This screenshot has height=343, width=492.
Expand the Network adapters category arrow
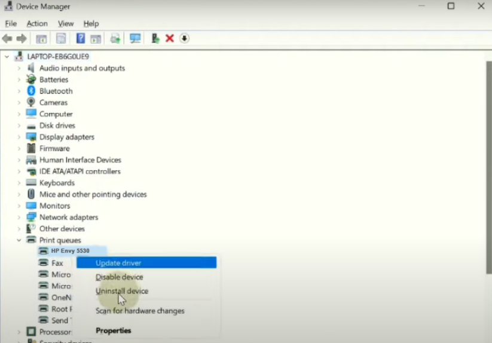19,218
